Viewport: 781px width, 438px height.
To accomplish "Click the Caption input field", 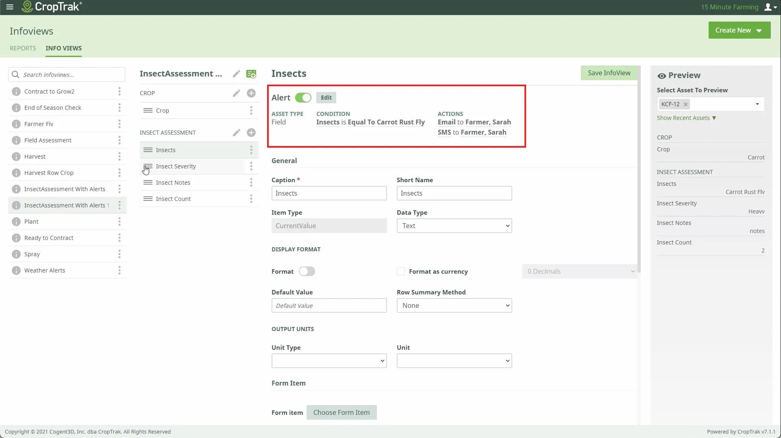I will [329, 194].
